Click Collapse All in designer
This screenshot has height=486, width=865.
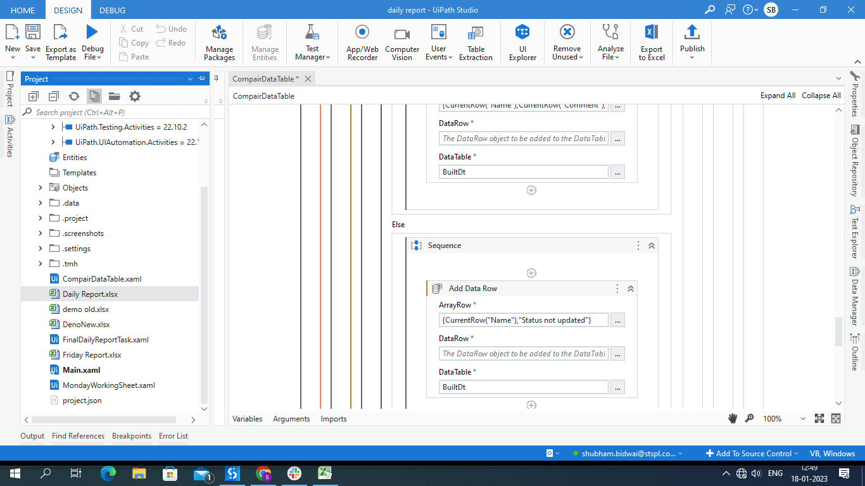tap(821, 96)
